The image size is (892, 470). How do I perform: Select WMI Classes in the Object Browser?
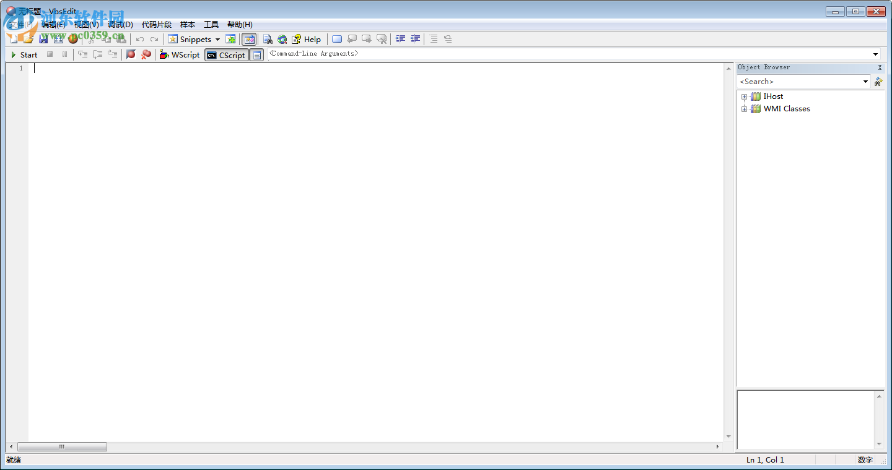pyautogui.click(x=787, y=109)
